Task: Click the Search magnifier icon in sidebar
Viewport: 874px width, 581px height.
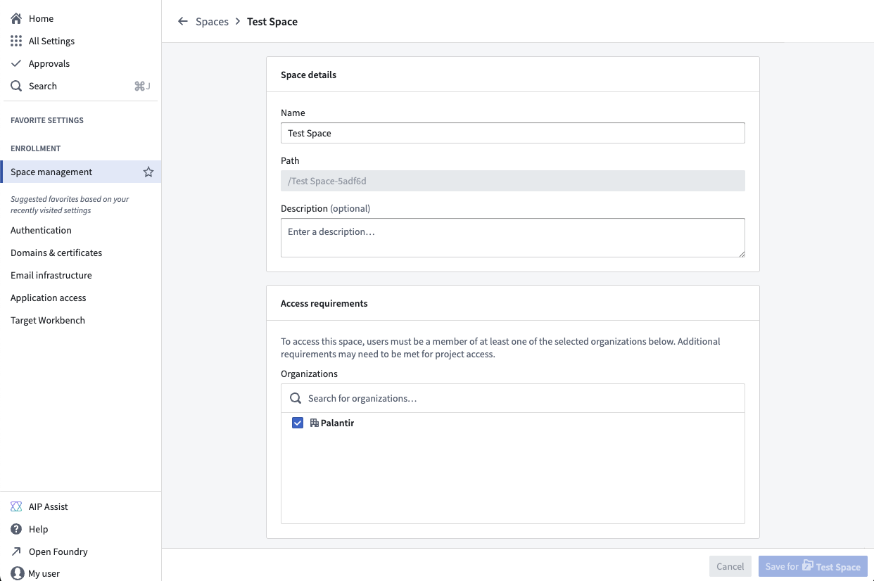Action: coord(16,86)
